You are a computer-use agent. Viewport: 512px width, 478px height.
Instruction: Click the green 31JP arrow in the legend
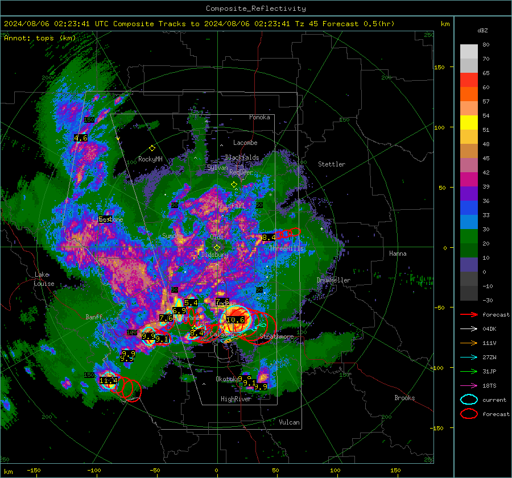tap(469, 371)
